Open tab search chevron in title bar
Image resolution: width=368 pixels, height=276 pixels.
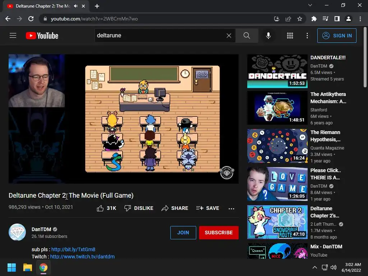coord(310,5)
